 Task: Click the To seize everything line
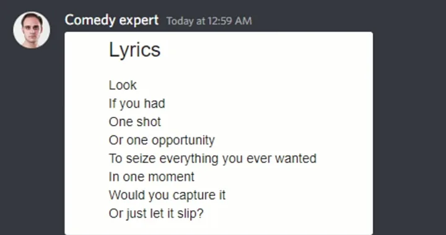[212, 159]
